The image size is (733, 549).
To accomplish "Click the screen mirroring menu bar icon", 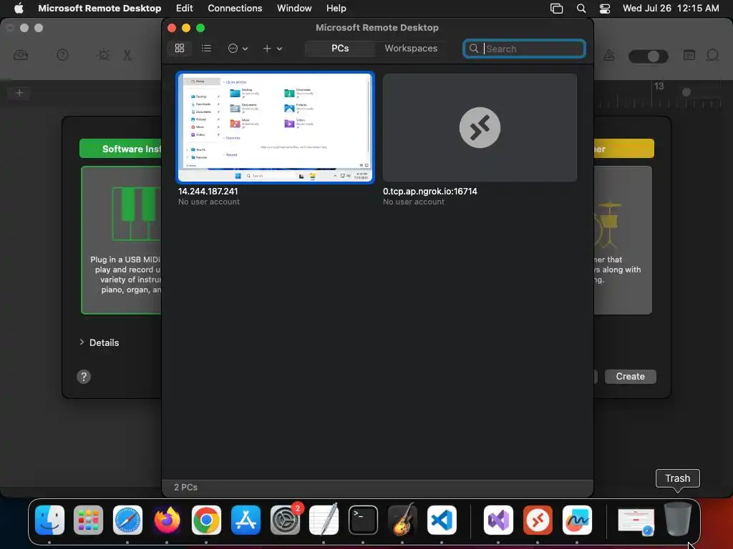I will 556,9.
